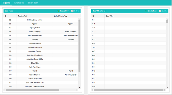Select the Auto Alert Threshold QID row

pyautogui.click(x=41, y=83)
